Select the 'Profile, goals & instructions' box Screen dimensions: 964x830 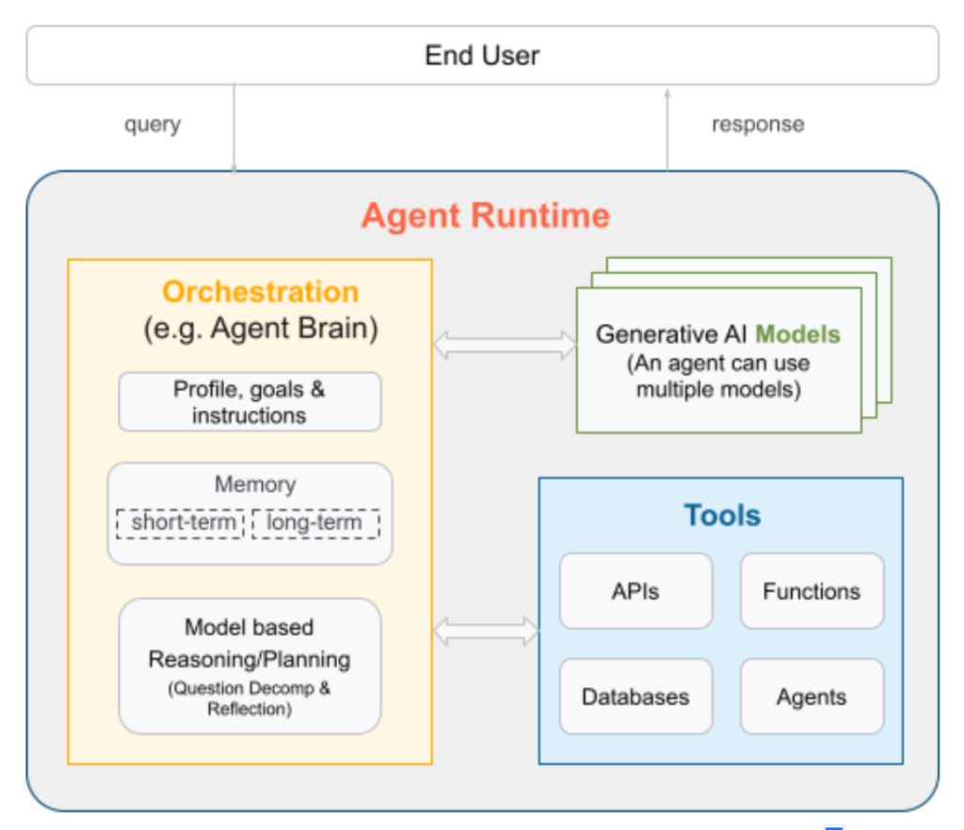tap(249, 402)
